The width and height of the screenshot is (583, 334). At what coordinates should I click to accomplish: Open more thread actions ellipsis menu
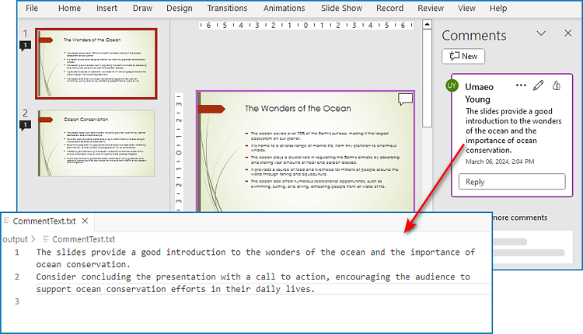[520, 85]
